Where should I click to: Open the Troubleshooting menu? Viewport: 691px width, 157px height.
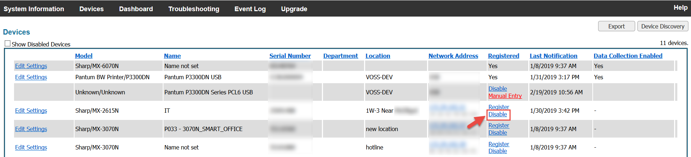(x=194, y=9)
